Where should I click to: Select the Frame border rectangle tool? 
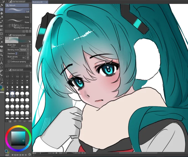tap(1, 59)
